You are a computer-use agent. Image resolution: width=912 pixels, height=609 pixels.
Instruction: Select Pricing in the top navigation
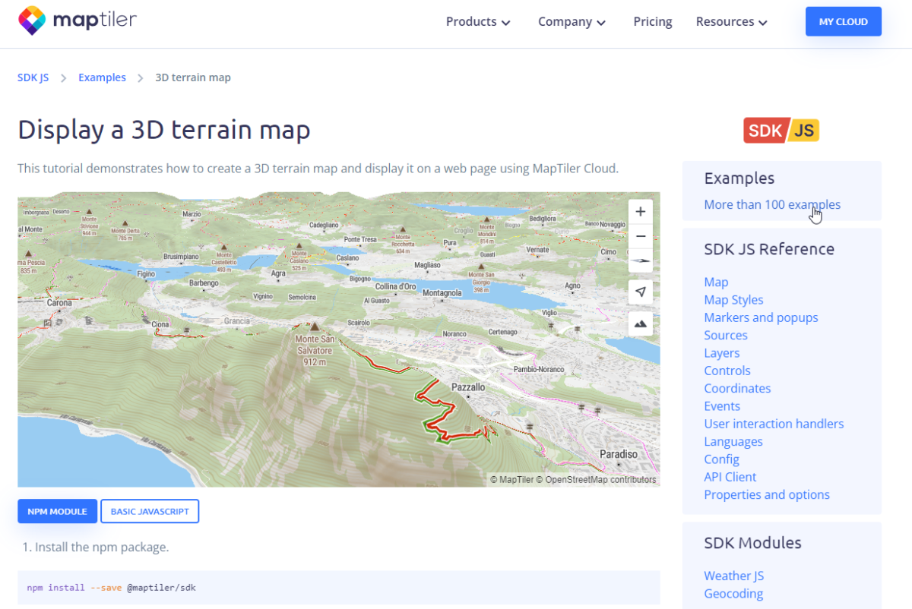pos(652,22)
